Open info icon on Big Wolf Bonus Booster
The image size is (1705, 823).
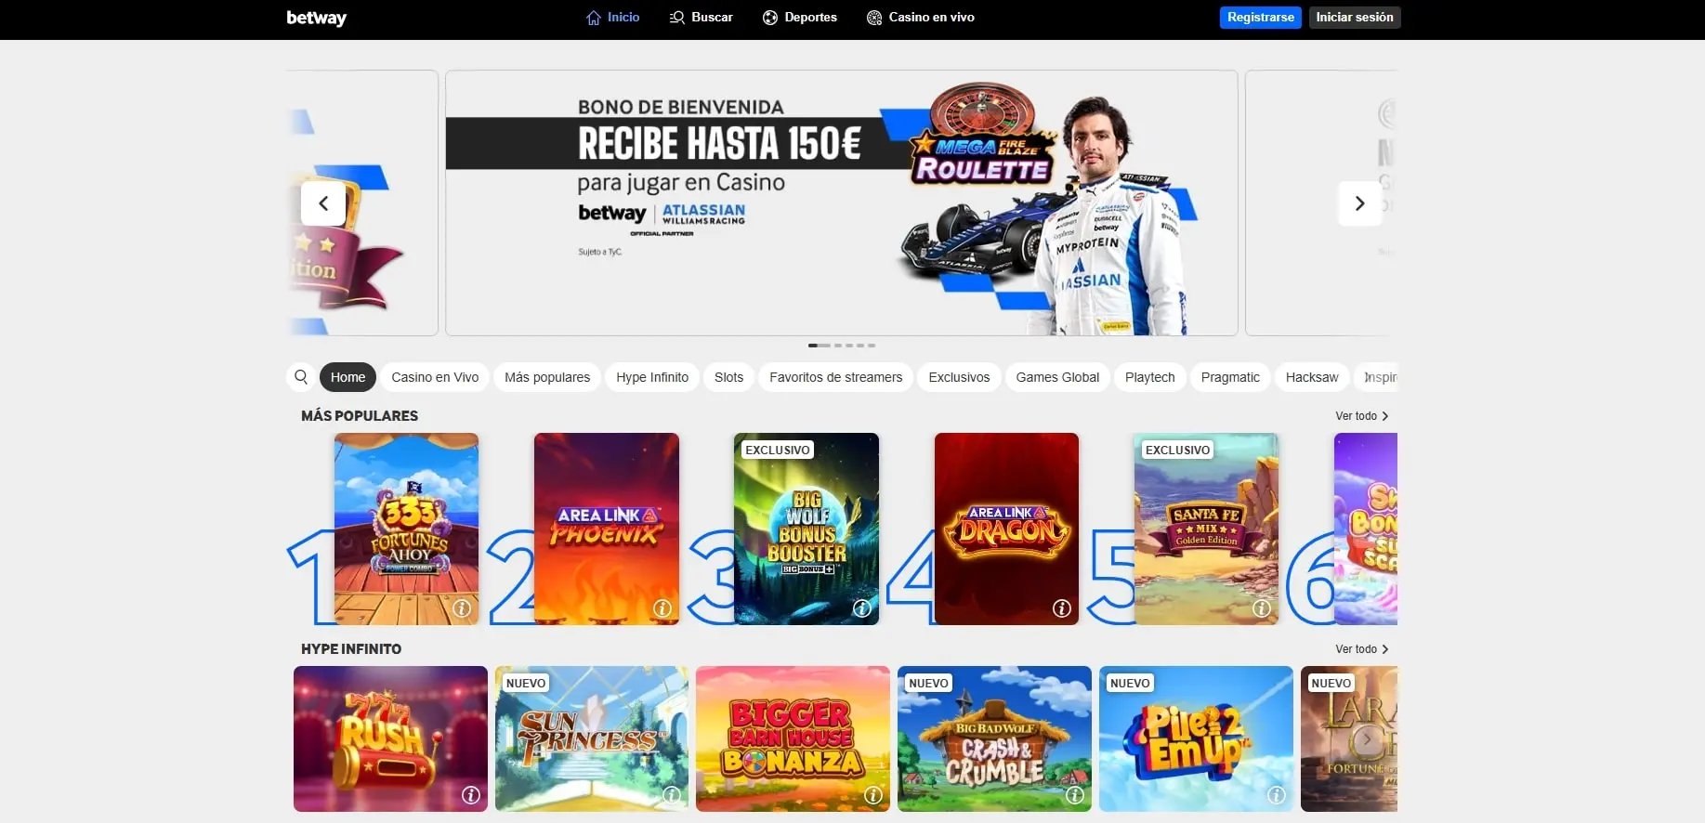tap(862, 608)
